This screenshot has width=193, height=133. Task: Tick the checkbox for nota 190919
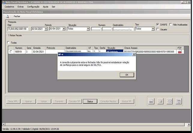pyautogui.click(x=11, y=52)
